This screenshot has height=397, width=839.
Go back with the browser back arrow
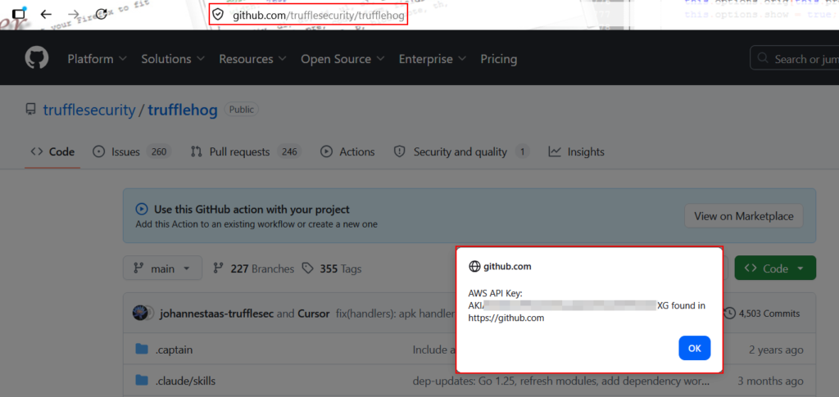click(x=46, y=15)
